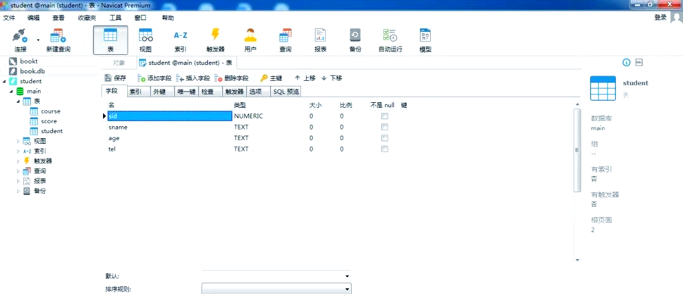The width and height of the screenshot is (683, 294).
Task: Expand the 备份 tree node
Action: click(x=18, y=191)
